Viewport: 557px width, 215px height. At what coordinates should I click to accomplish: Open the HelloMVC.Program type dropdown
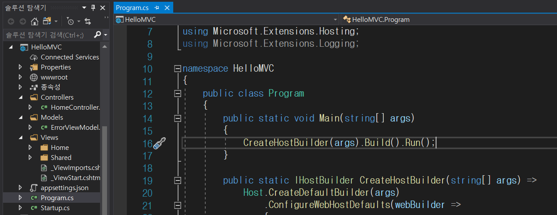[447, 20]
